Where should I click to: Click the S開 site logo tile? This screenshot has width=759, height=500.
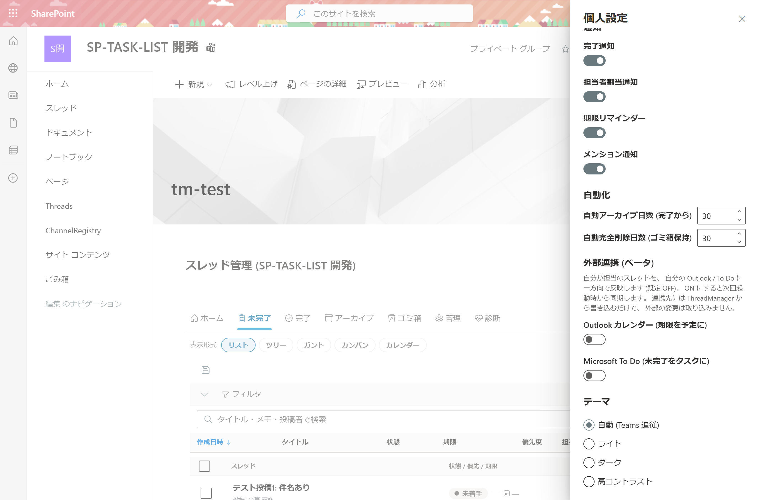coord(58,49)
